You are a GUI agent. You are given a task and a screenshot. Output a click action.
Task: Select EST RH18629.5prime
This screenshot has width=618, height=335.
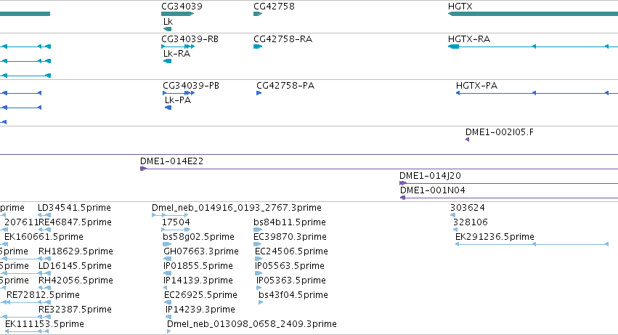point(76,251)
